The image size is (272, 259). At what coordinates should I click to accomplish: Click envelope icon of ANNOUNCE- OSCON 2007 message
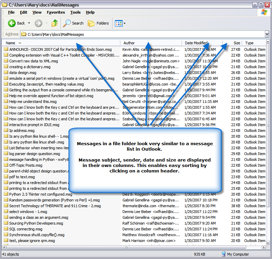click(x=6, y=49)
